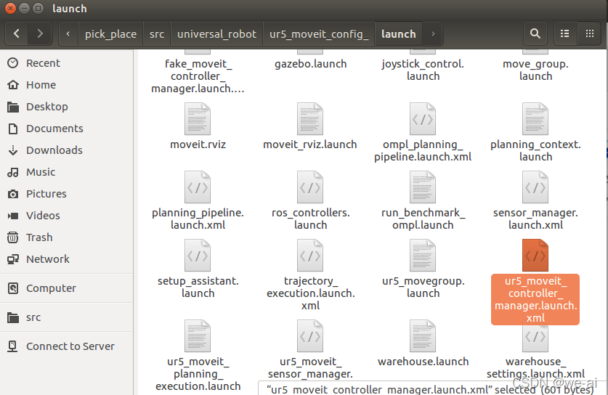Open pick_place in the path bar

pyautogui.click(x=110, y=33)
